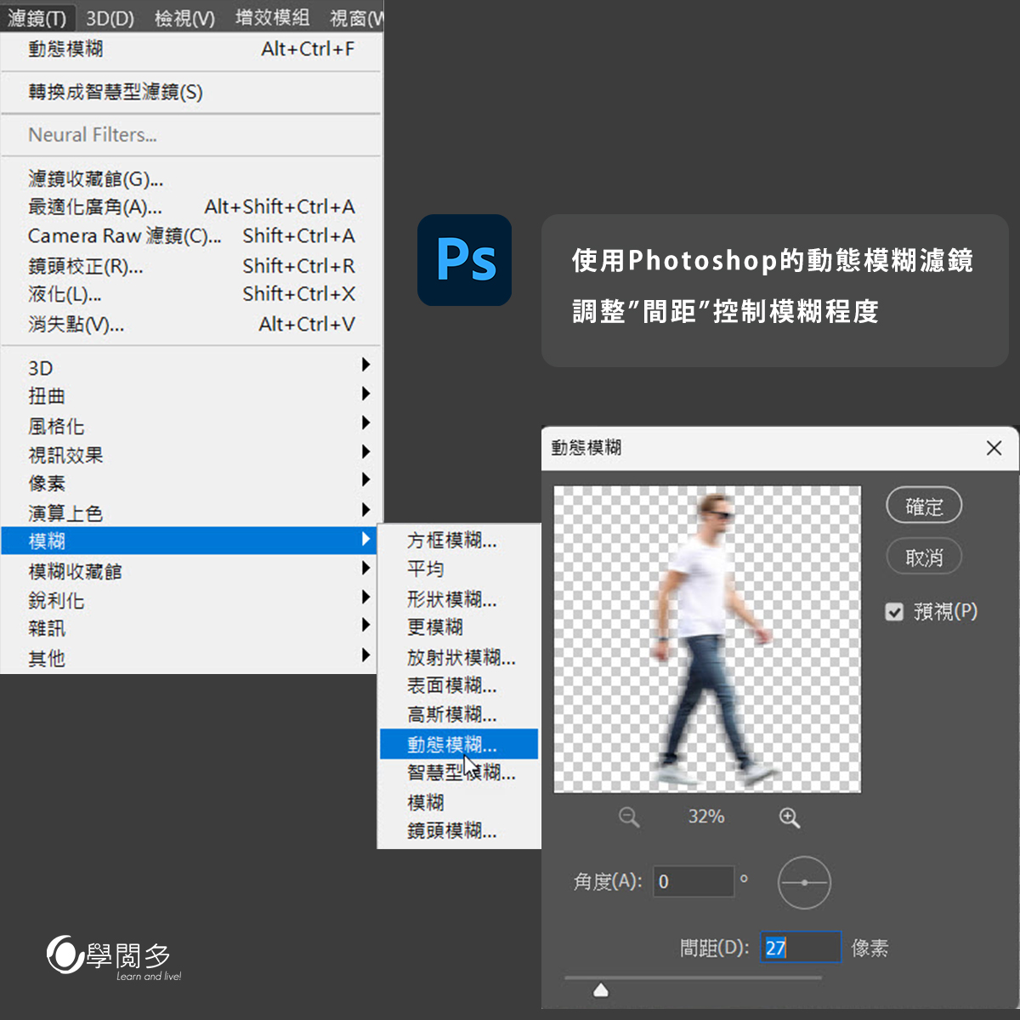Viewport: 1020px width, 1020px height.
Task: Choose 高斯模糊...
Action: [x=459, y=715]
